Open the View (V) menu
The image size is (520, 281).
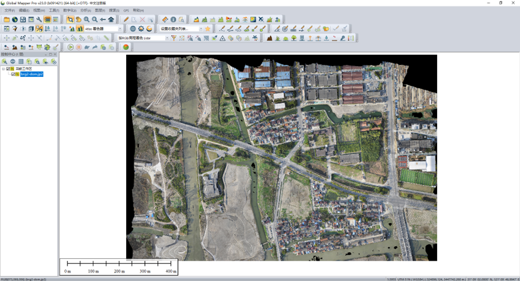coord(39,11)
